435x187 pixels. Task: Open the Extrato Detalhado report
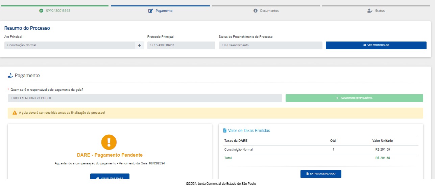pyautogui.click(x=321, y=174)
